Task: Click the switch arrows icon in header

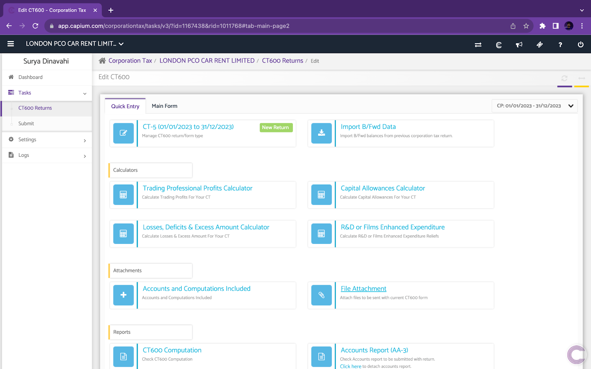Action: coord(478,45)
